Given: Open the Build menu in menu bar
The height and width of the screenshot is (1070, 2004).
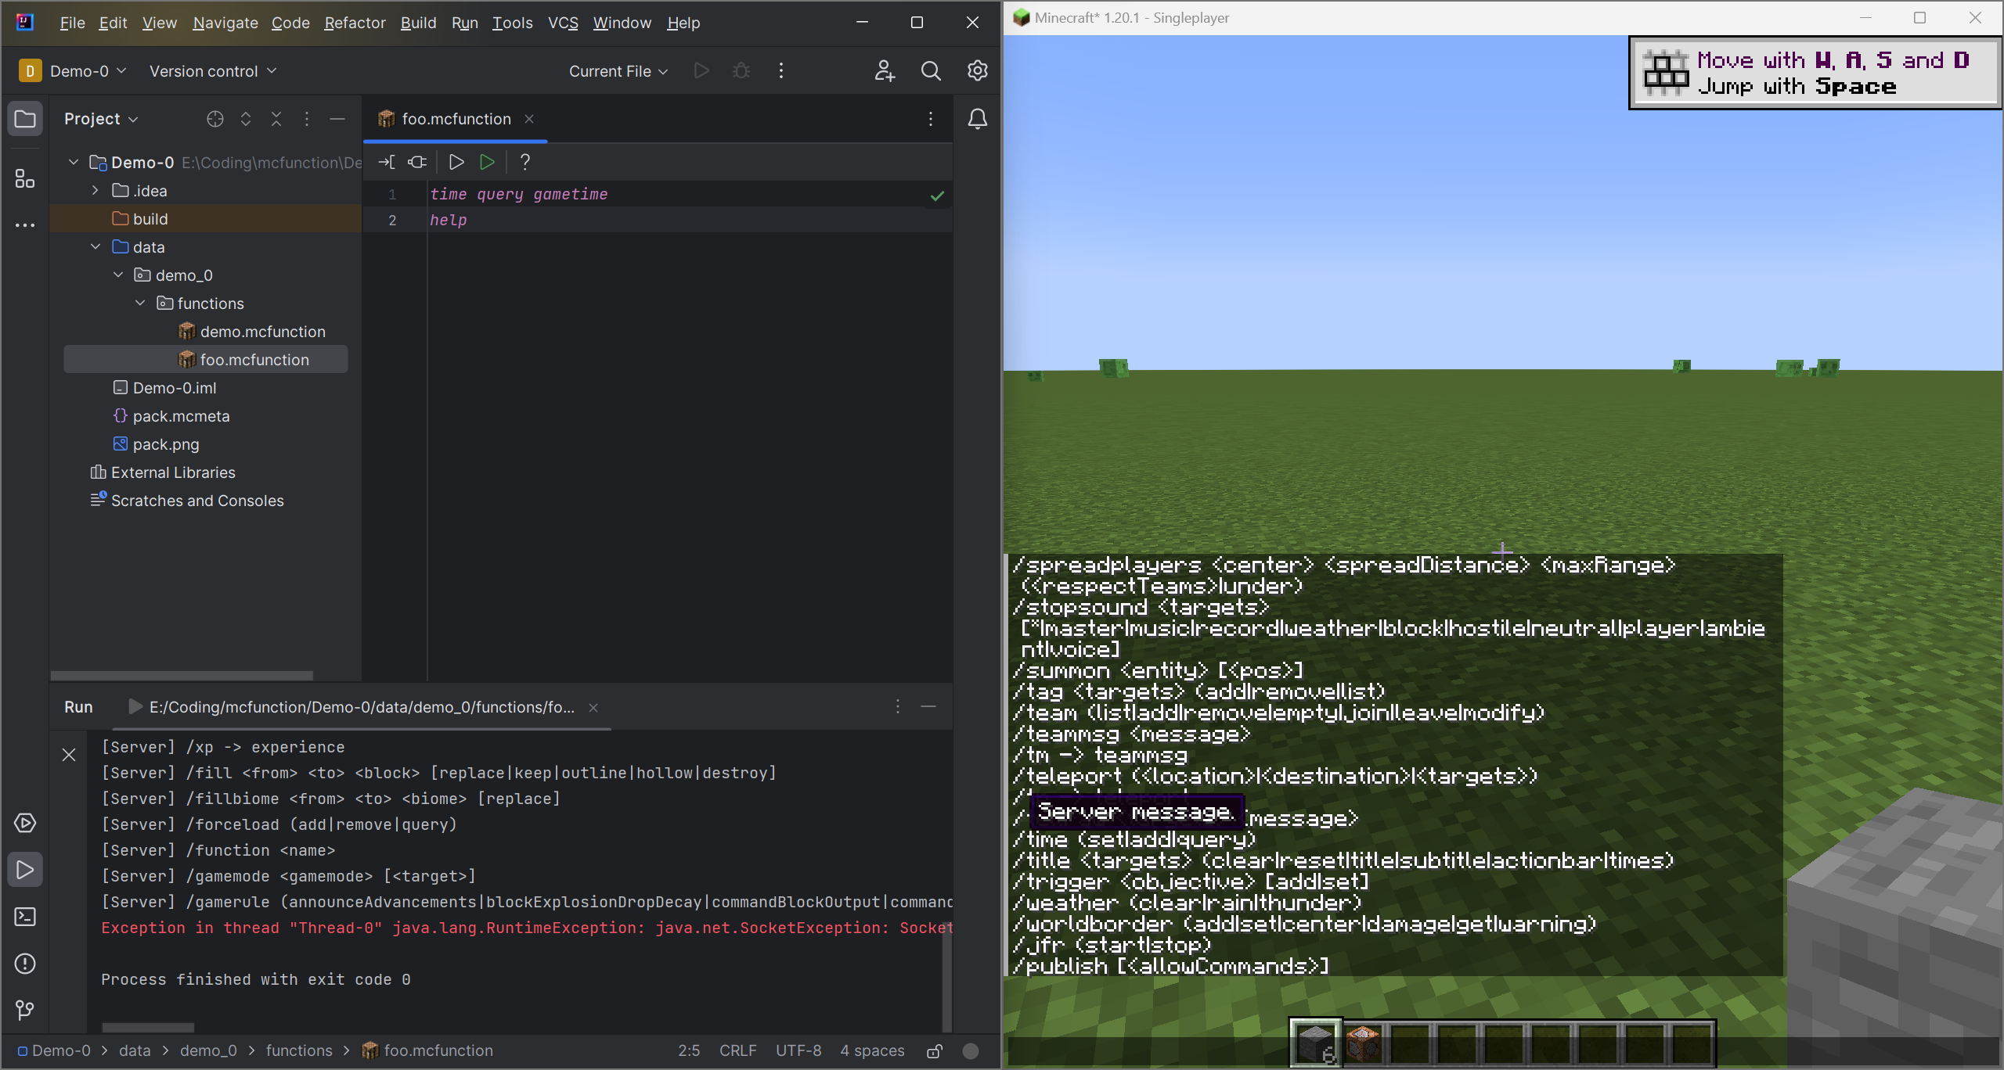Looking at the screenshot, I should pos(416,23).
